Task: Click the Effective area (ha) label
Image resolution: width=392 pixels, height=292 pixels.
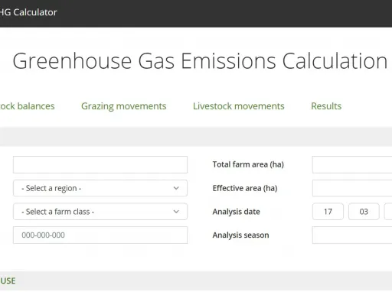Action: click(x=245, y=188)
